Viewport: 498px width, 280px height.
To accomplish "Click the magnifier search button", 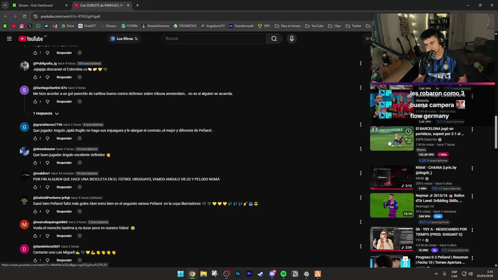I will pos(274,38).
